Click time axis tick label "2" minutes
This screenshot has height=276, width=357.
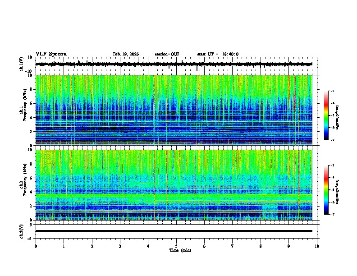(92, 246)
